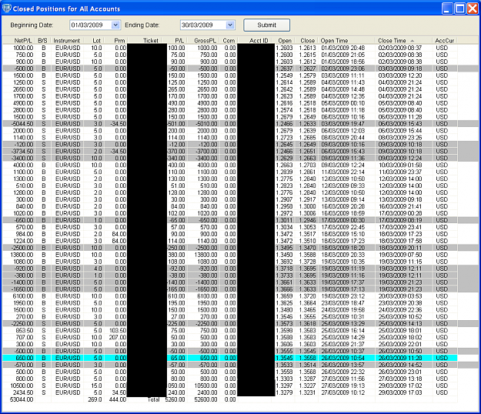
Task: Sort by Open Time column header
Action: pos(346,41)
